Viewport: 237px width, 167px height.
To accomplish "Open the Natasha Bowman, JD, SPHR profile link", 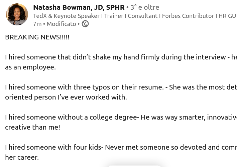I will (79, 7).
